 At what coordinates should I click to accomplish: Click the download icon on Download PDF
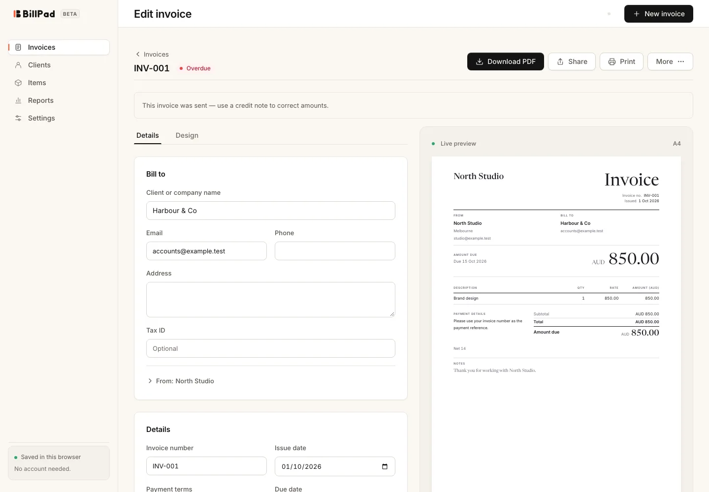480,61
